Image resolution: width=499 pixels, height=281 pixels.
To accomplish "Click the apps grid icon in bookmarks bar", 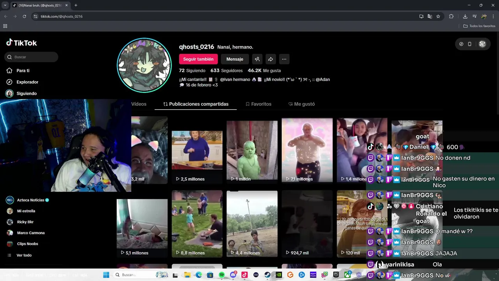I will coord(5,26).
